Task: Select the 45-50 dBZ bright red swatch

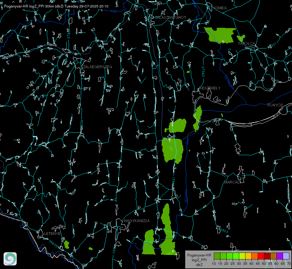Action: [261, 256]
